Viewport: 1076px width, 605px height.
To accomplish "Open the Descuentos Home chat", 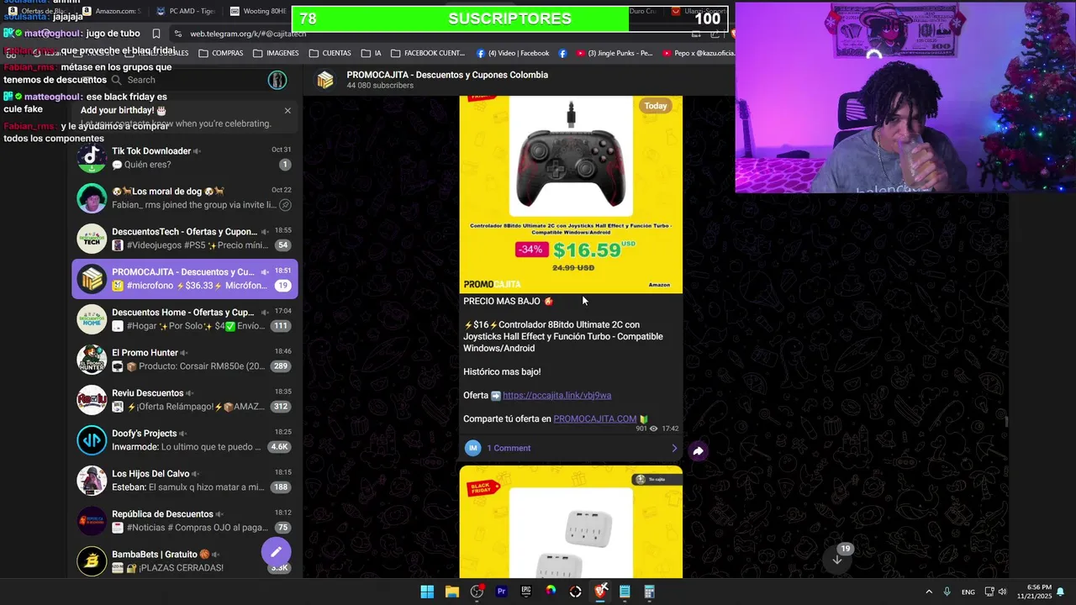I will click(185, 319).
